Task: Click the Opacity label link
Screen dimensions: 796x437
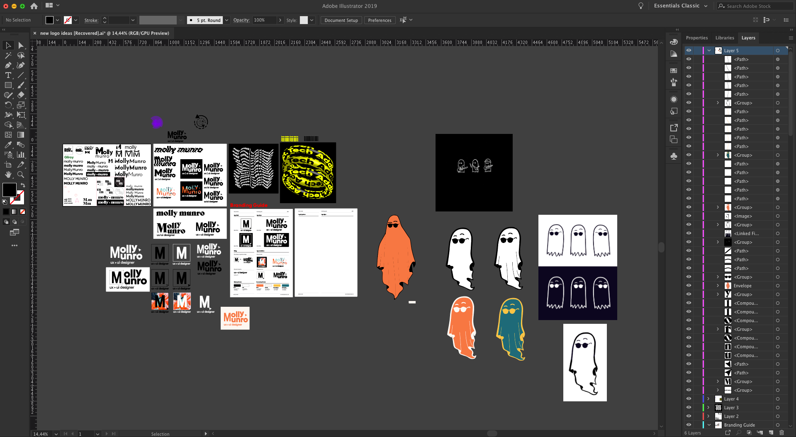Action: coord(241,20)
